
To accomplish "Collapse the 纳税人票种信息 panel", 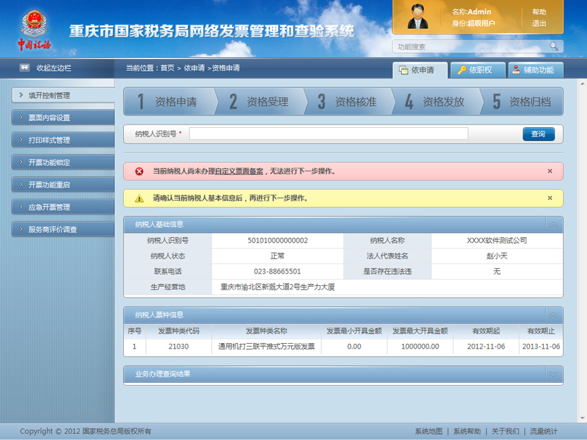I will point(553,315).
